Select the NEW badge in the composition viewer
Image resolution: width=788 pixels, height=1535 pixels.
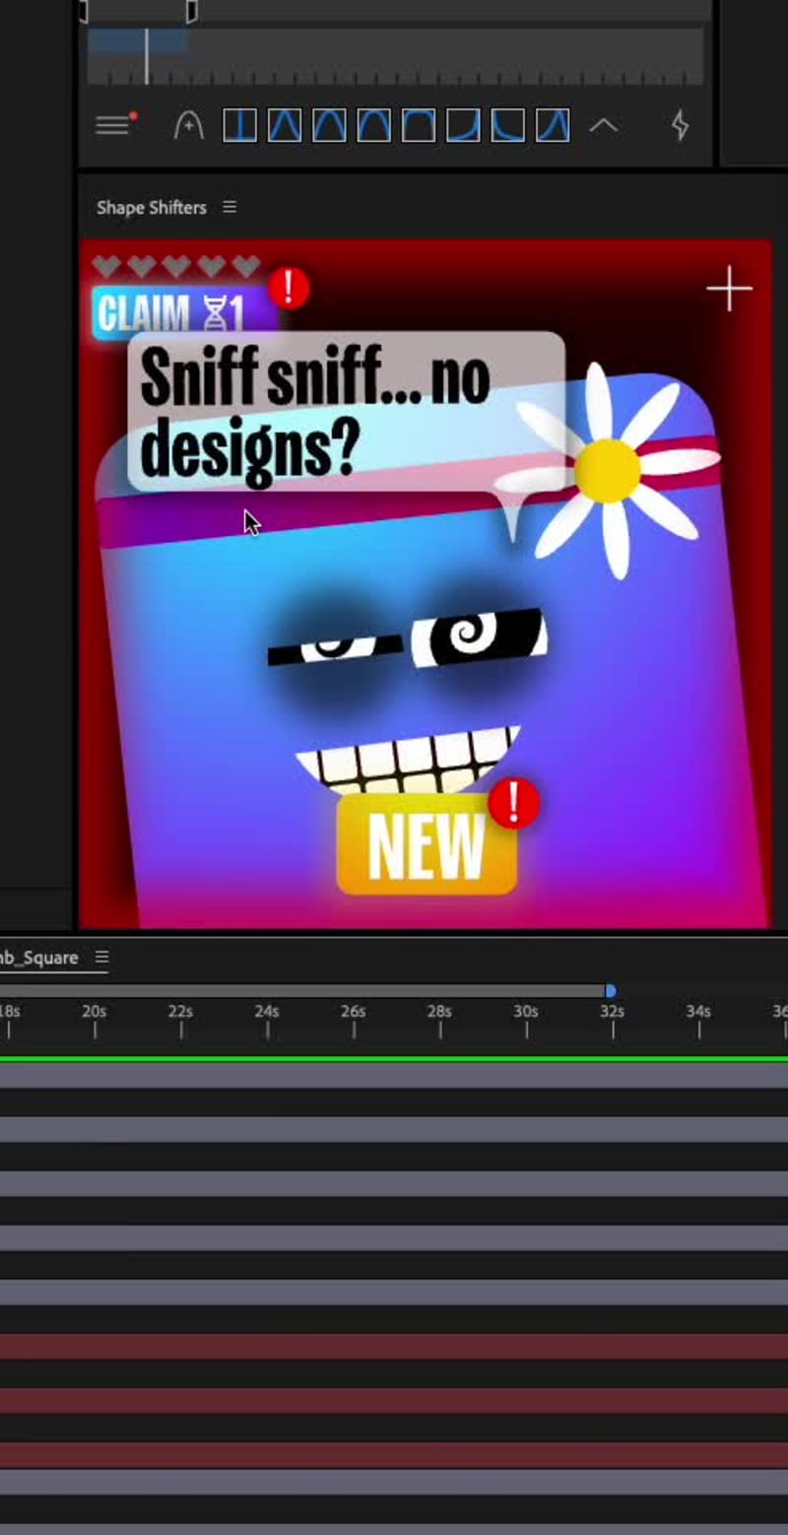[x=426, y=845]
